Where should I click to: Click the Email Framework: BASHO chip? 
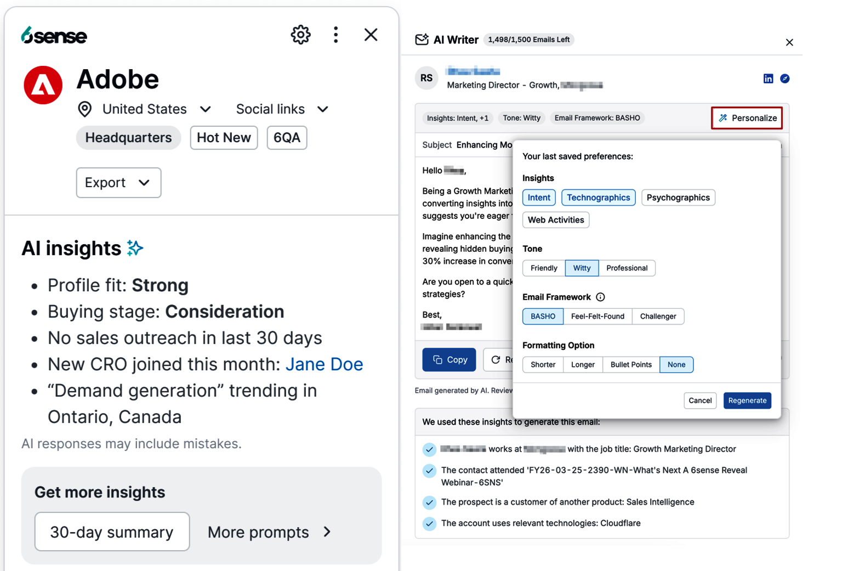click(x=597, y=118)
